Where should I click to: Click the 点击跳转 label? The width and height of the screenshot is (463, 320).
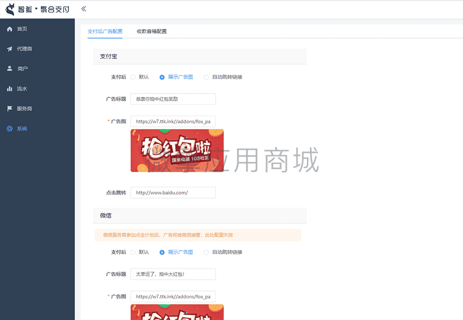116,193
